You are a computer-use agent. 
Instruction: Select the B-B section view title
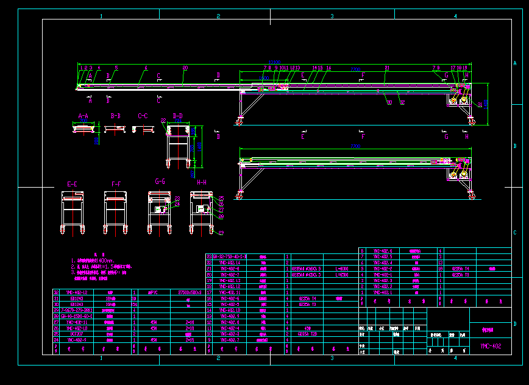tap(115, 116)
